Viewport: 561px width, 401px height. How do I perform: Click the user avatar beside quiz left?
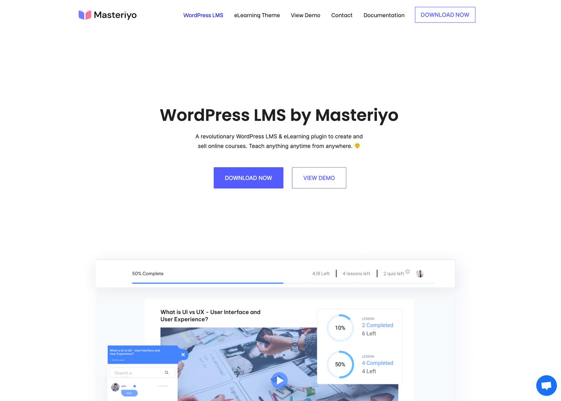pyautogui.click(x=420, y=273)
